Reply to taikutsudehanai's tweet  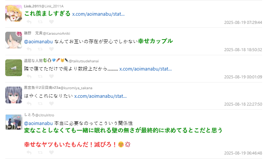pos(29,77)
